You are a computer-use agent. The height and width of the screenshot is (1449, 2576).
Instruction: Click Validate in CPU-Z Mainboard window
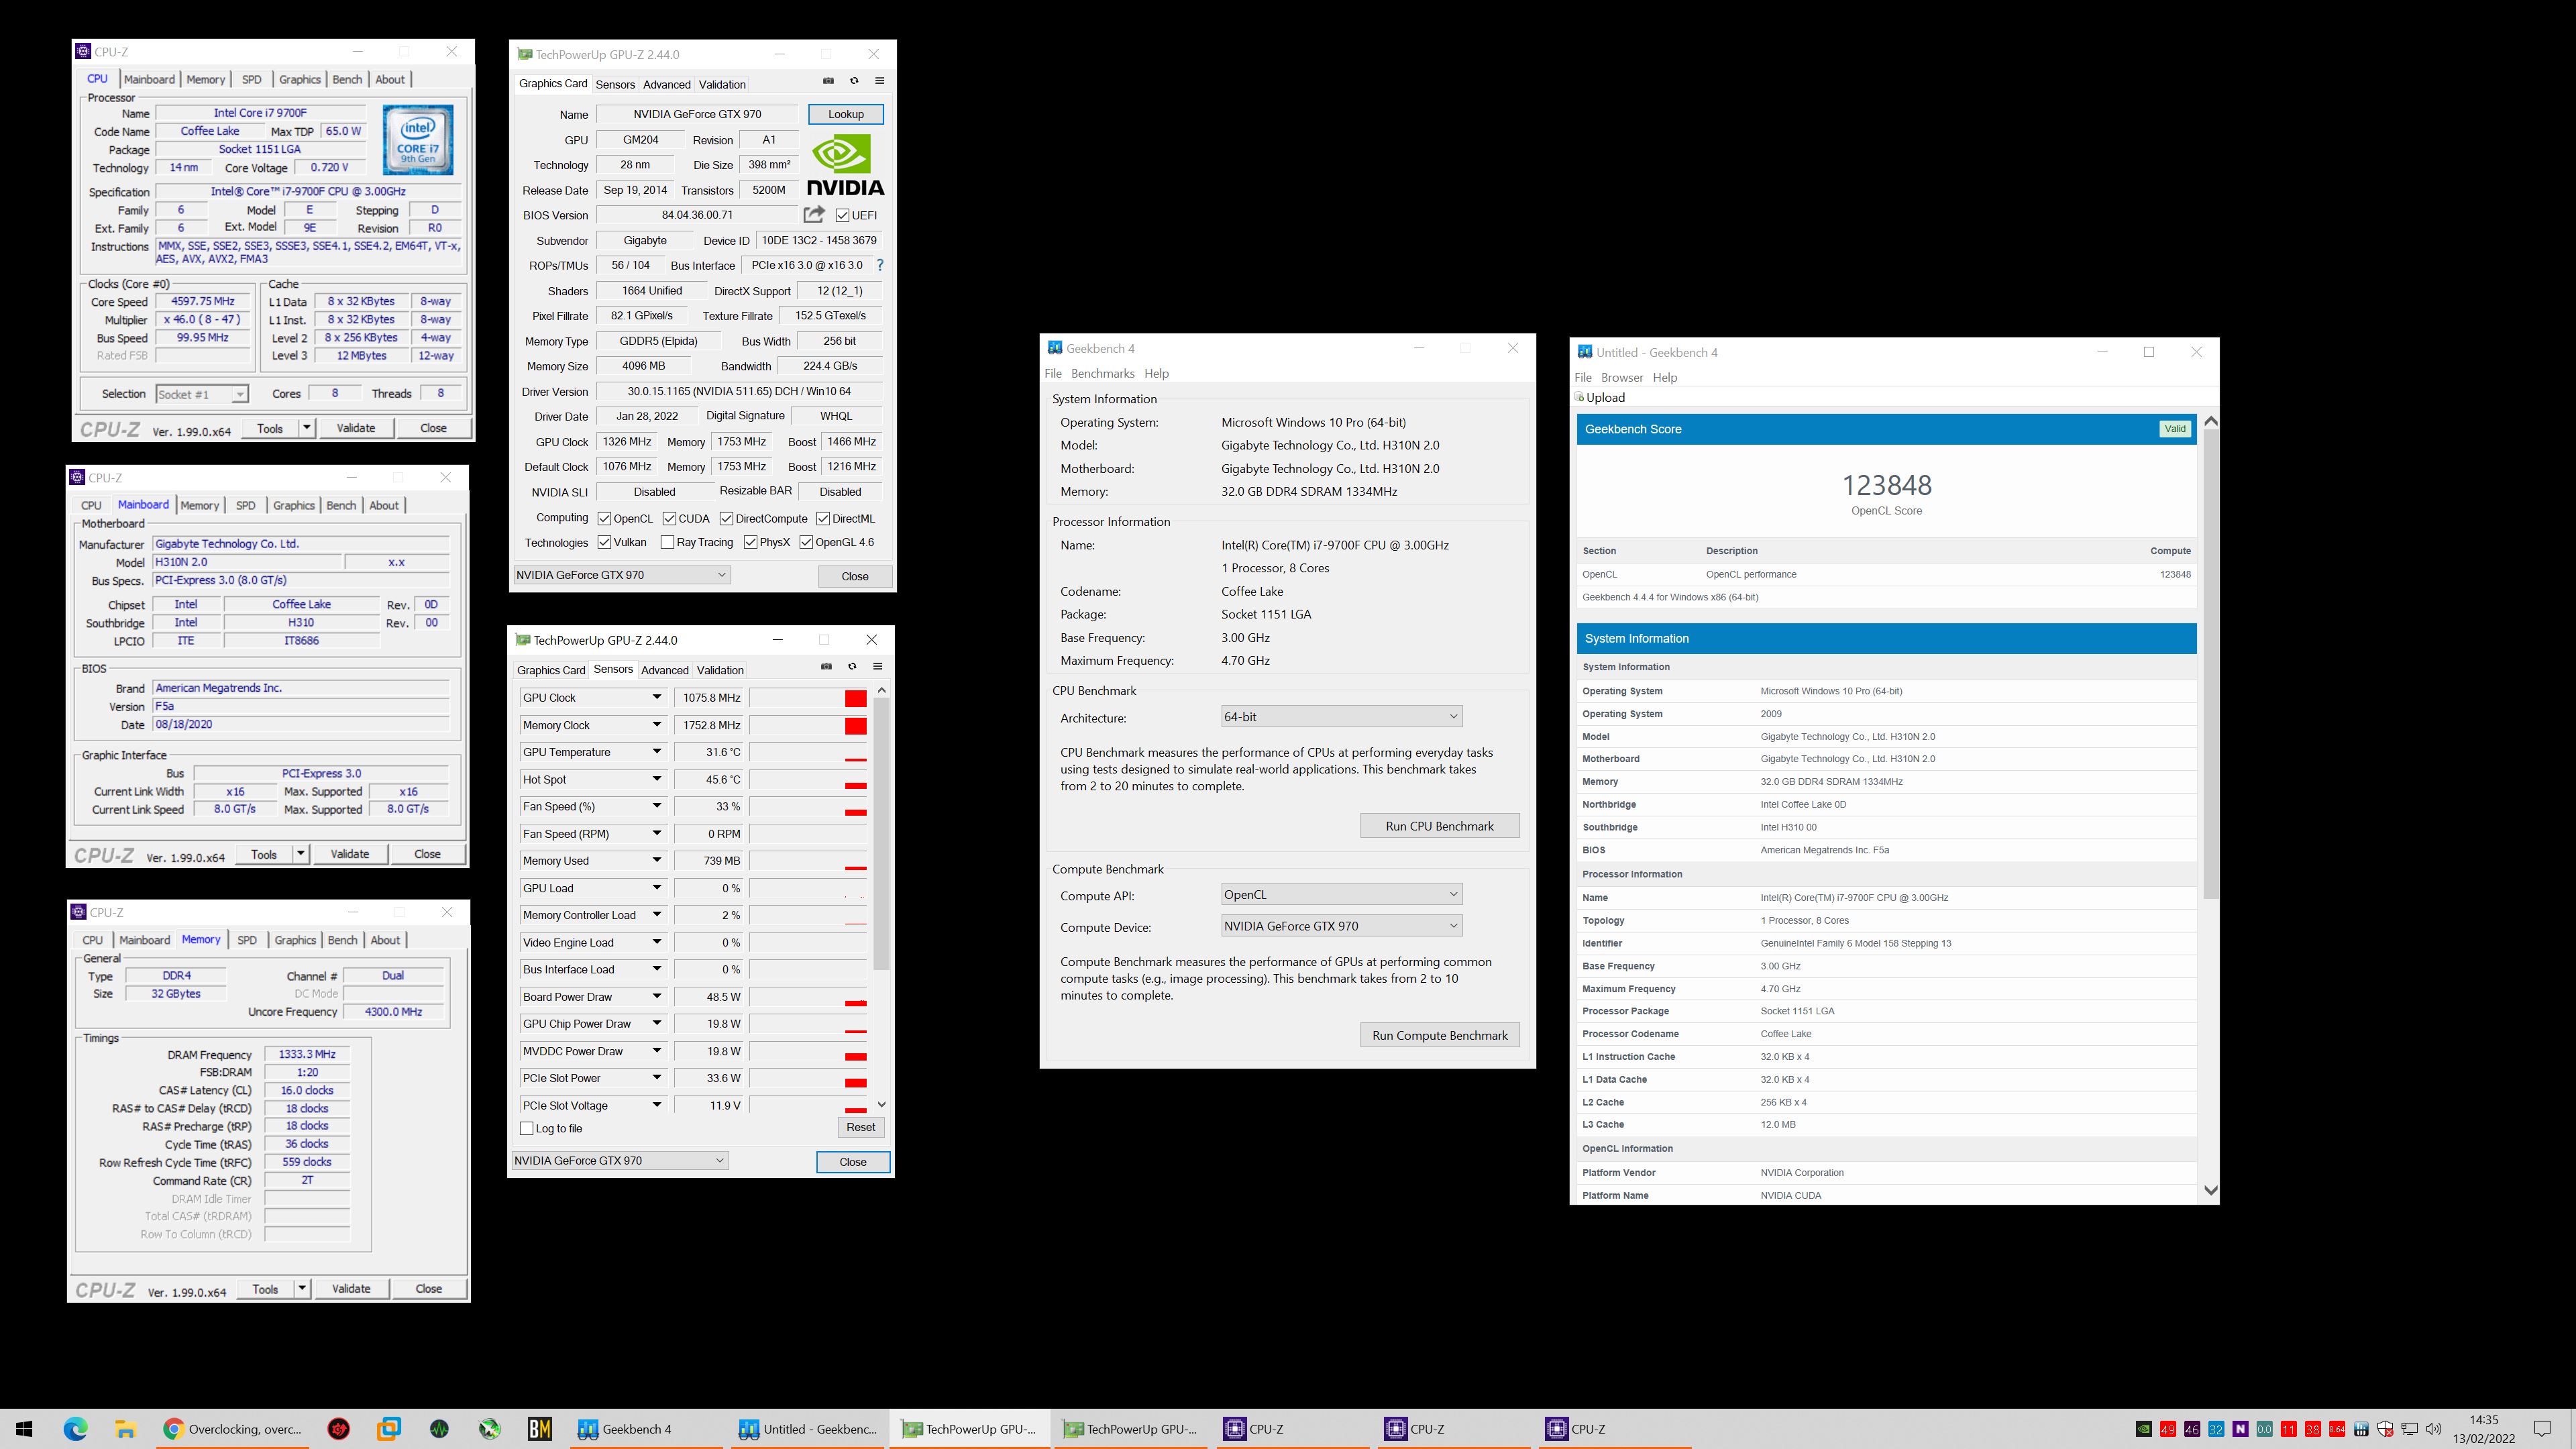click(x=350, y=854)
